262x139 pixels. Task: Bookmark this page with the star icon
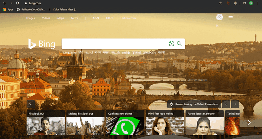click(220, 3)
